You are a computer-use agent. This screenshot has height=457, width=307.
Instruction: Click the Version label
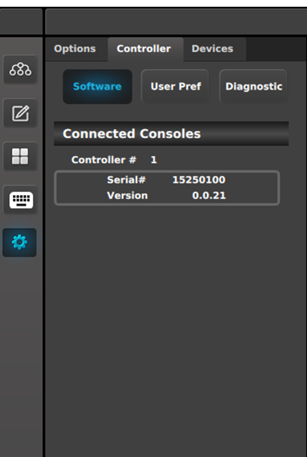(x=127, y=195)
